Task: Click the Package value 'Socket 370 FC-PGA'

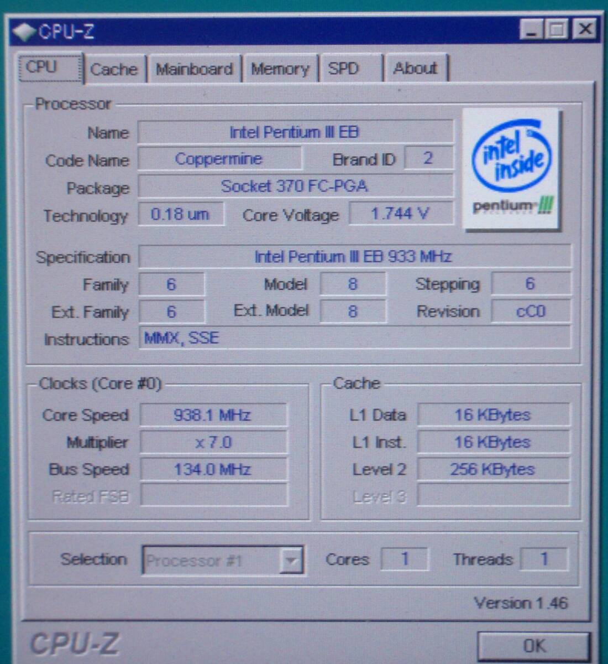Action: 295,186
